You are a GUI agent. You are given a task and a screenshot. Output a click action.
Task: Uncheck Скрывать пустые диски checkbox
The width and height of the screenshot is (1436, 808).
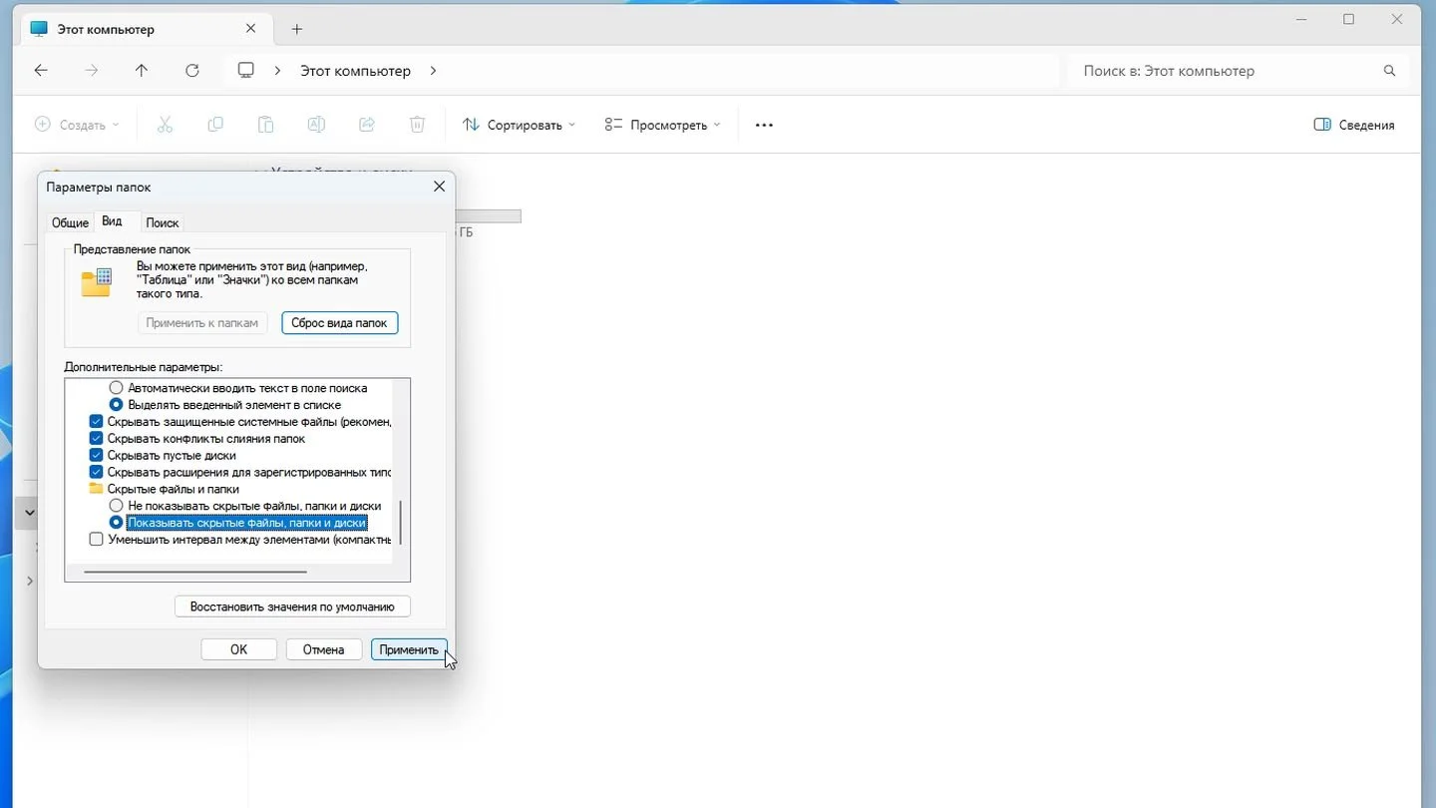pyautogui.click(x=96, y=455)
